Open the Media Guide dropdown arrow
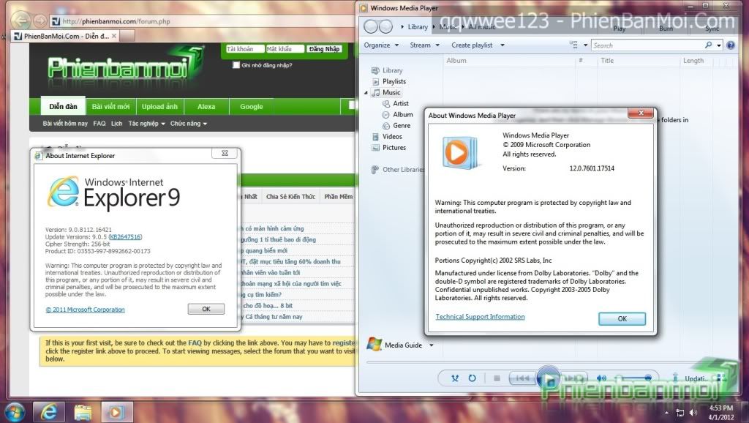749x423 pixels. tap(432, 345)
